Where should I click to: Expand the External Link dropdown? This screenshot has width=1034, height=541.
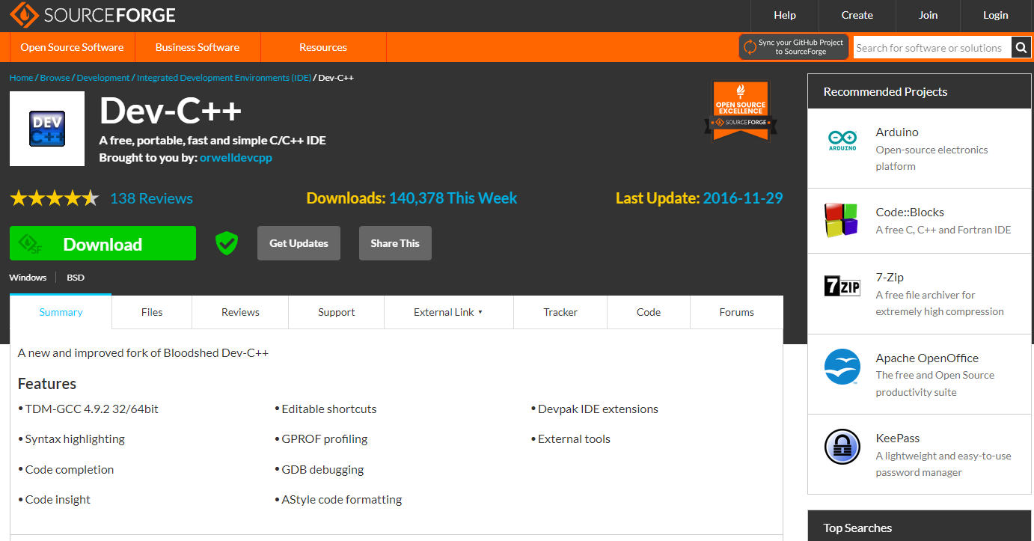[x=448, y=312]
